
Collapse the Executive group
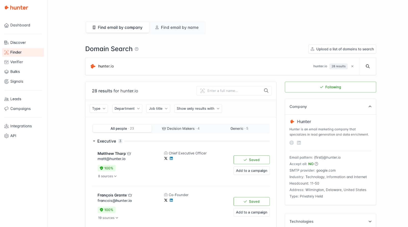[94, 141]
